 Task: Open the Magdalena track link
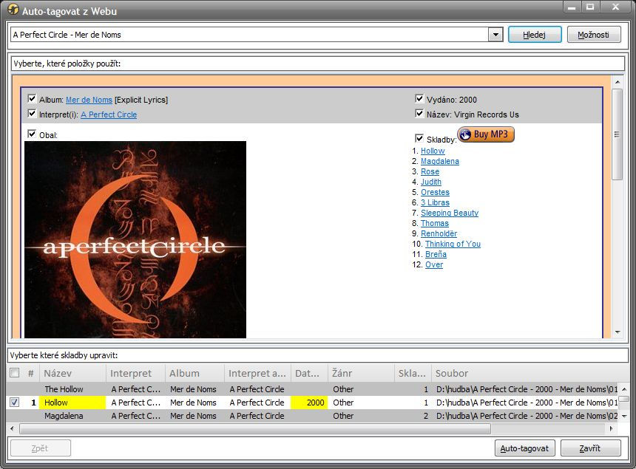click(440, 161)
